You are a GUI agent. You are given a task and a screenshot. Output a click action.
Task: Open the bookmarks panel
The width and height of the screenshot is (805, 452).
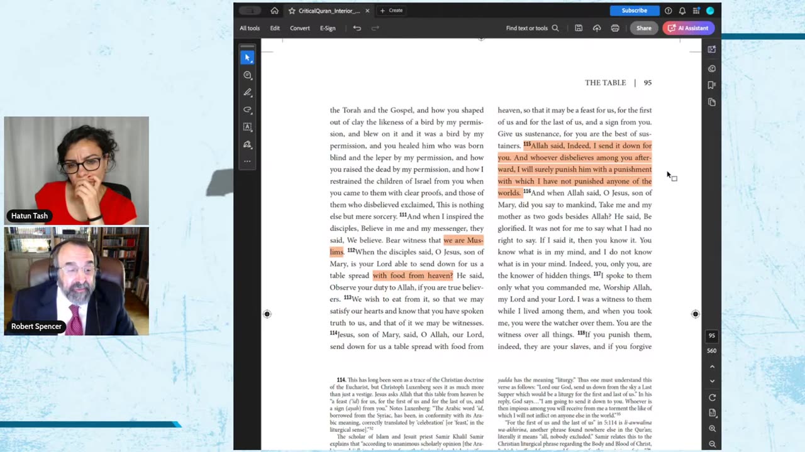point(711,85)
